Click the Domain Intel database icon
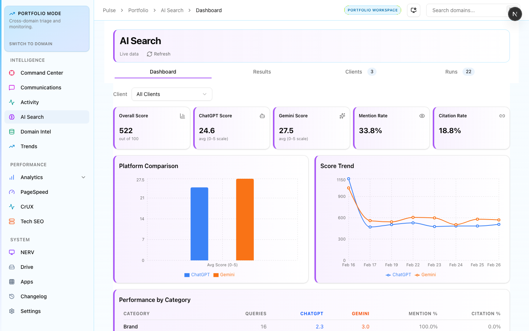The height and width of the screenshot is (331, 529). (12, 132)
